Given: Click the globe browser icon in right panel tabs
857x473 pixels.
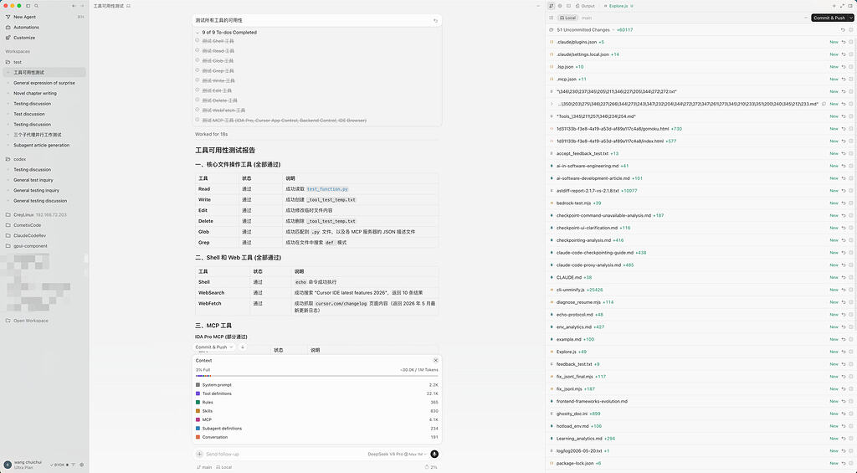Looking at the screenshot, I should tap(560, 6).
